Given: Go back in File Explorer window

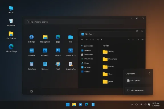Looking at the screenshot, I should (x=82, y=40).
